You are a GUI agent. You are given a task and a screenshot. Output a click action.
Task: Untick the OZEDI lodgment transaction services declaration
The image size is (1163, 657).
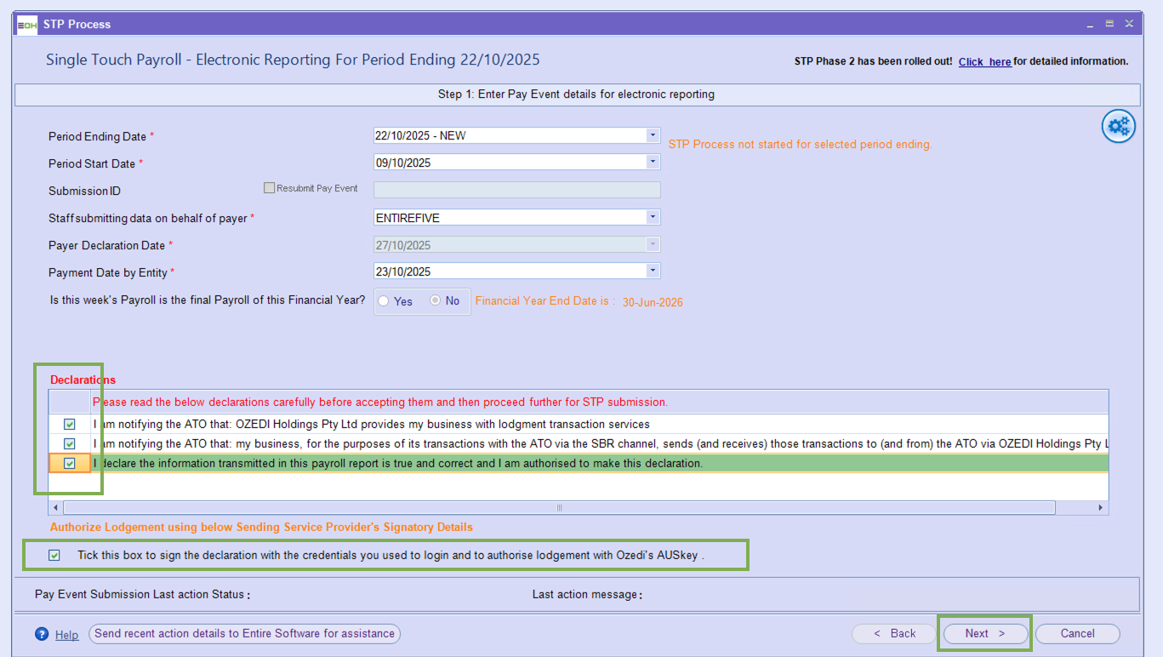point(70,424)
